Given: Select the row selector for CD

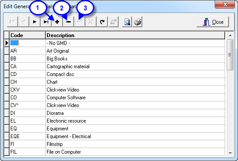Looking at the screenshot, I should [6, 74].
